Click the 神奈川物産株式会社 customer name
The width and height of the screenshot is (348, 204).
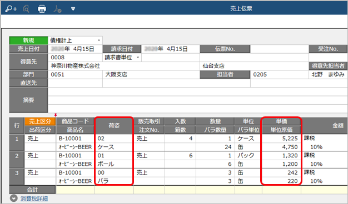tap(76, 66)
